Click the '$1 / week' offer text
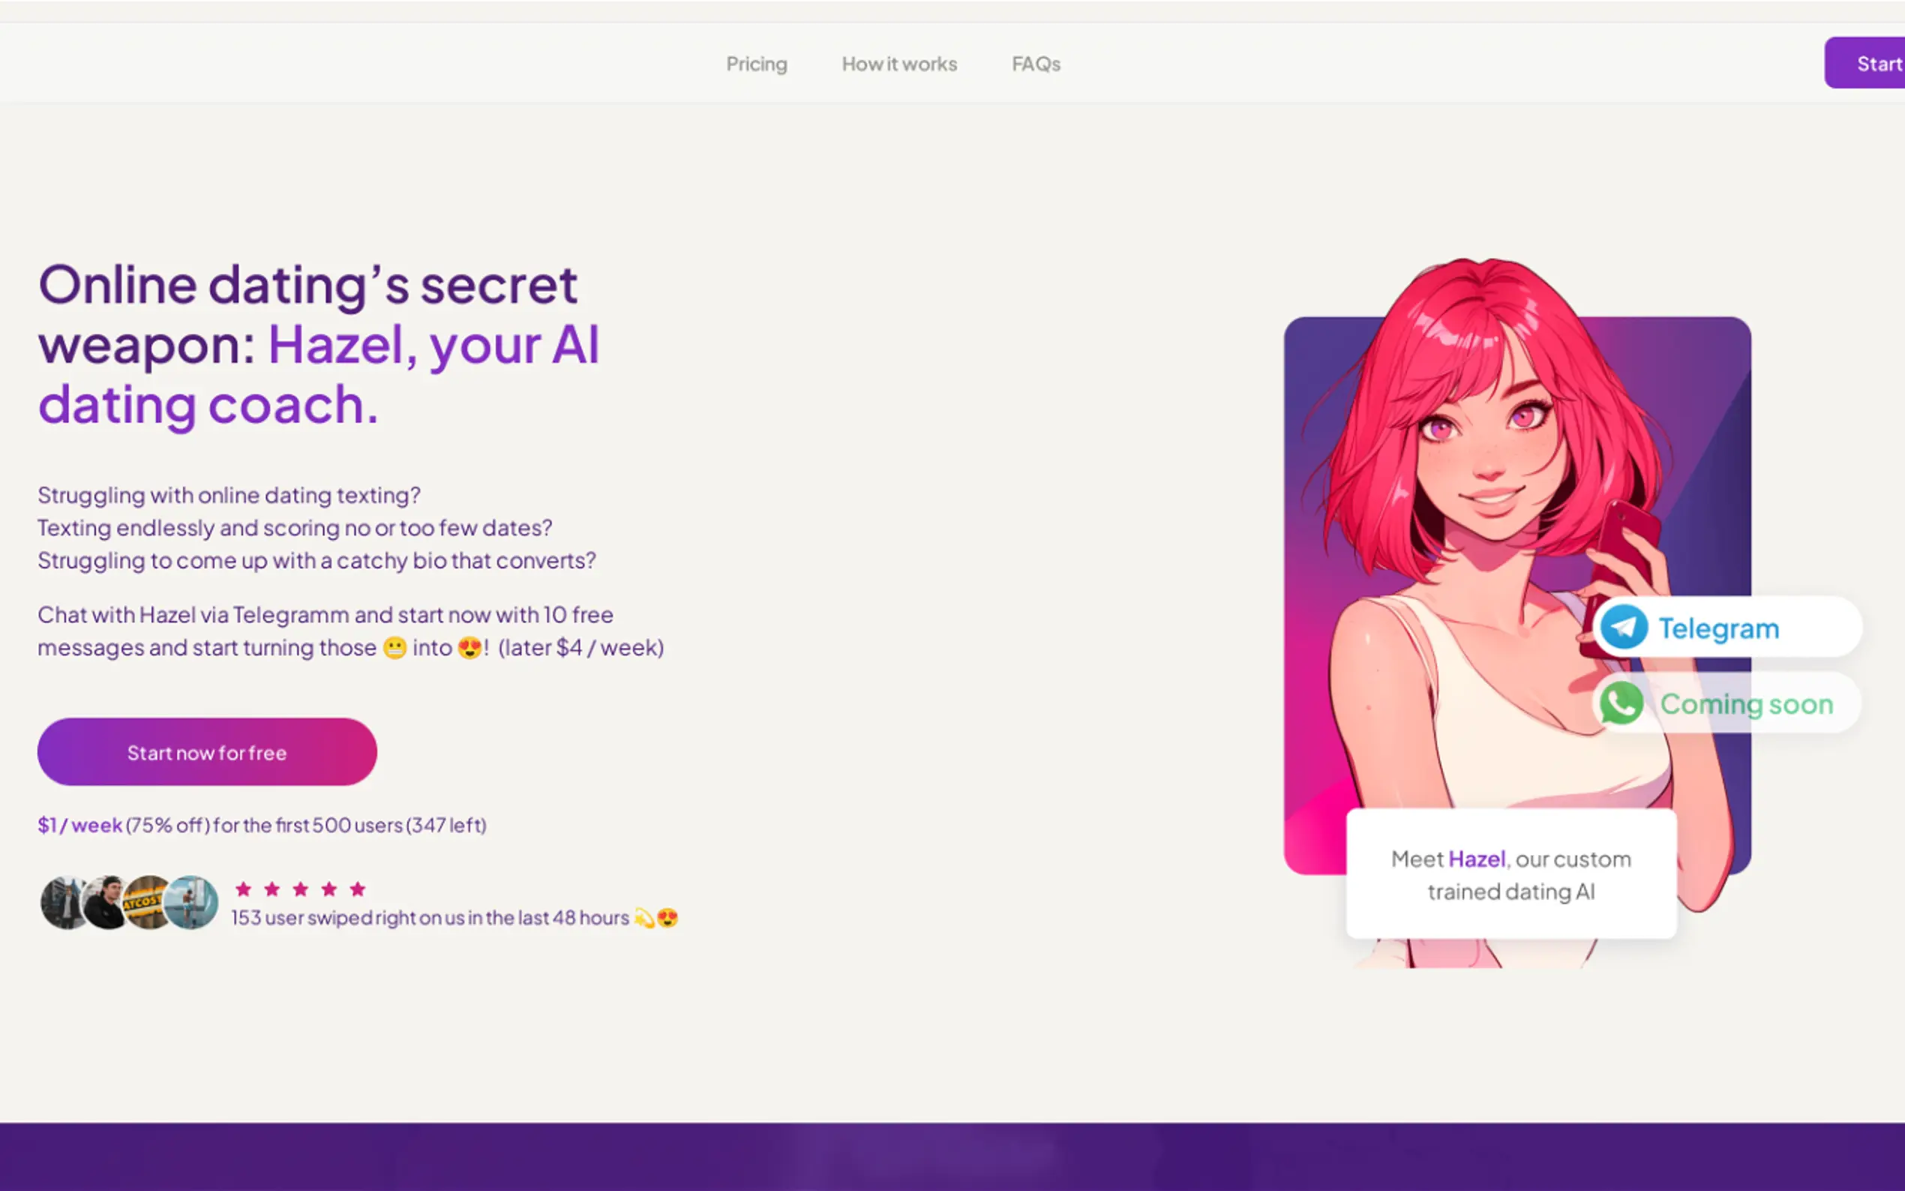Viewport: 1905px width, 1191px height. click(x=79, y=826)
